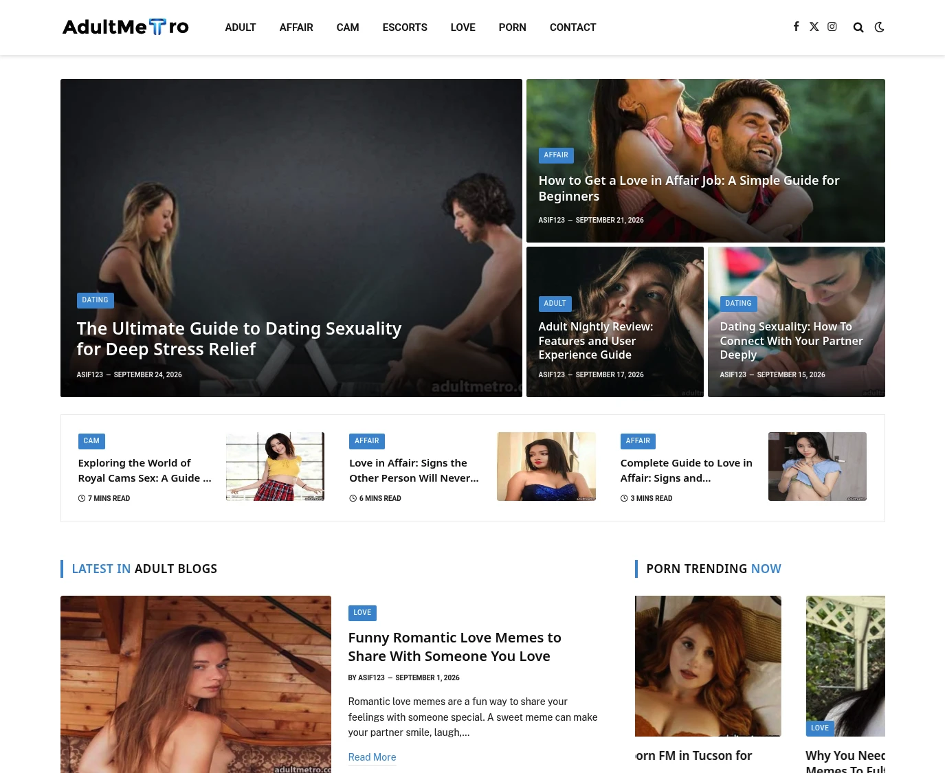Click the LOVE badge above Funny Romantic Memes
Screen dimensions: 945x773
coord(362,613)
